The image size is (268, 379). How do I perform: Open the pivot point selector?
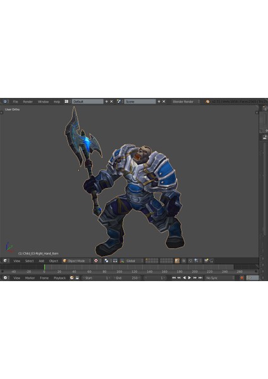(107, 261)
